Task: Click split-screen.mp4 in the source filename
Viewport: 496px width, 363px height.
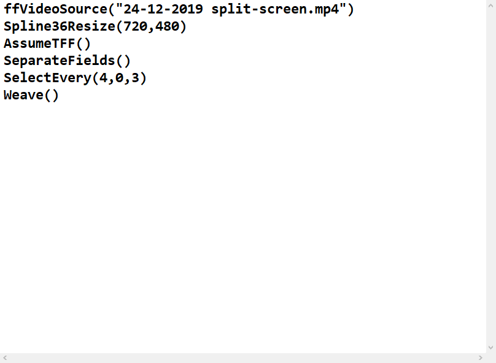Action: tap(275, 10)
